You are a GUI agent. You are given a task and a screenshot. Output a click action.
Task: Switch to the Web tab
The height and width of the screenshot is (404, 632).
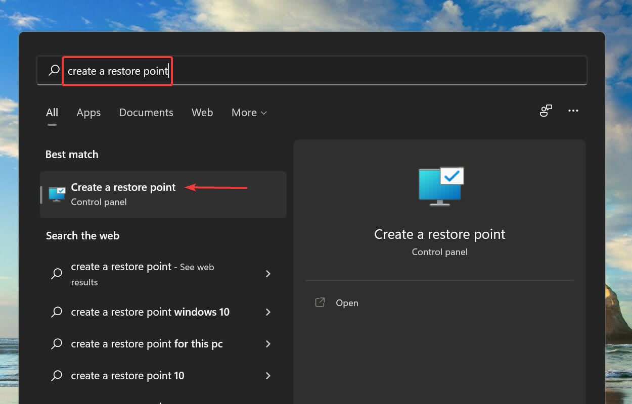(202, 113)
